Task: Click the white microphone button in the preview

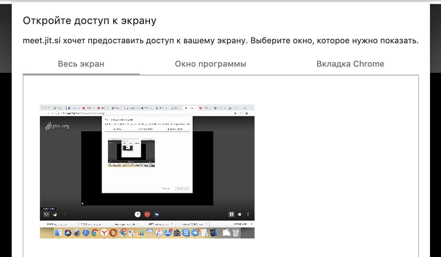Action: [x=138, y=214]
